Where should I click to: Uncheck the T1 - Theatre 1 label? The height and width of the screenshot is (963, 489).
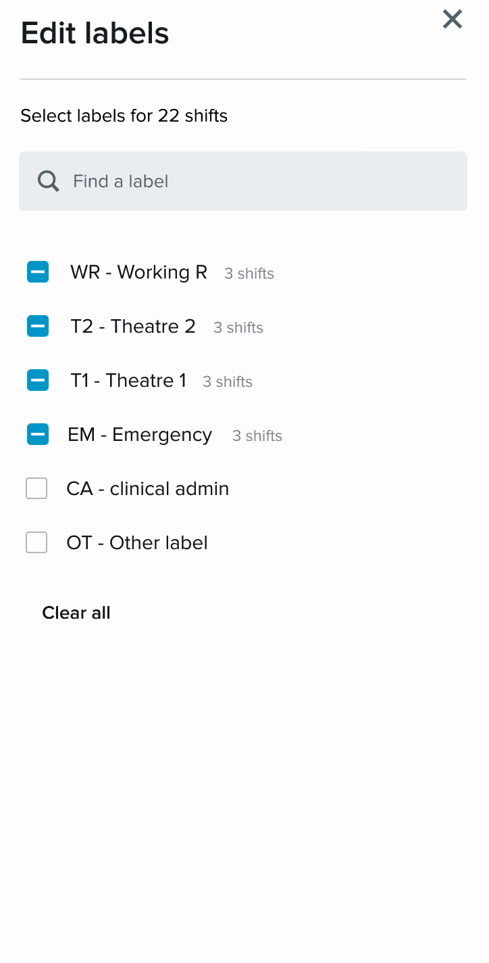(37, 380)
